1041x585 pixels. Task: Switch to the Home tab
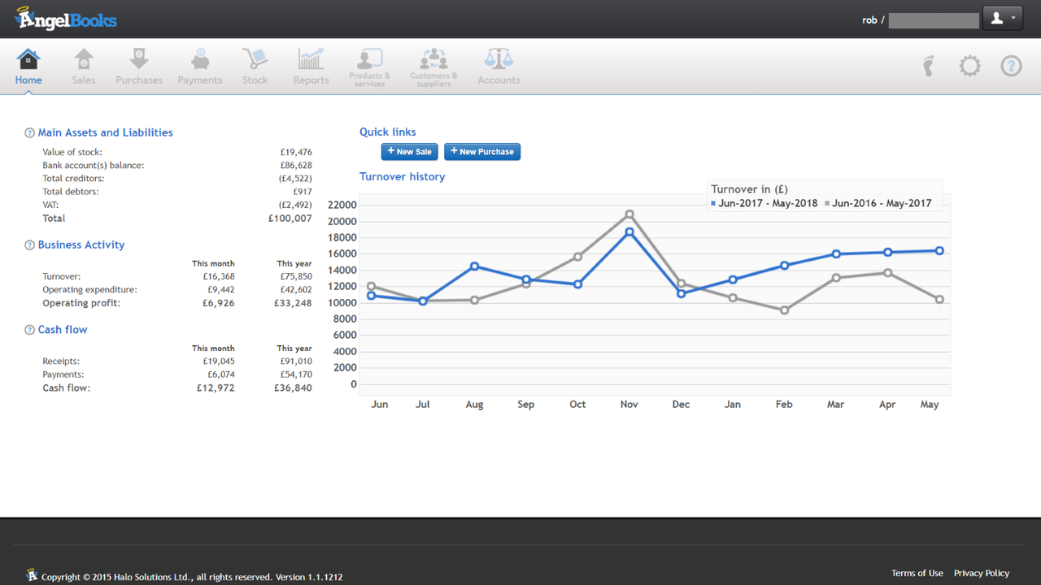(x=28, y=65)
